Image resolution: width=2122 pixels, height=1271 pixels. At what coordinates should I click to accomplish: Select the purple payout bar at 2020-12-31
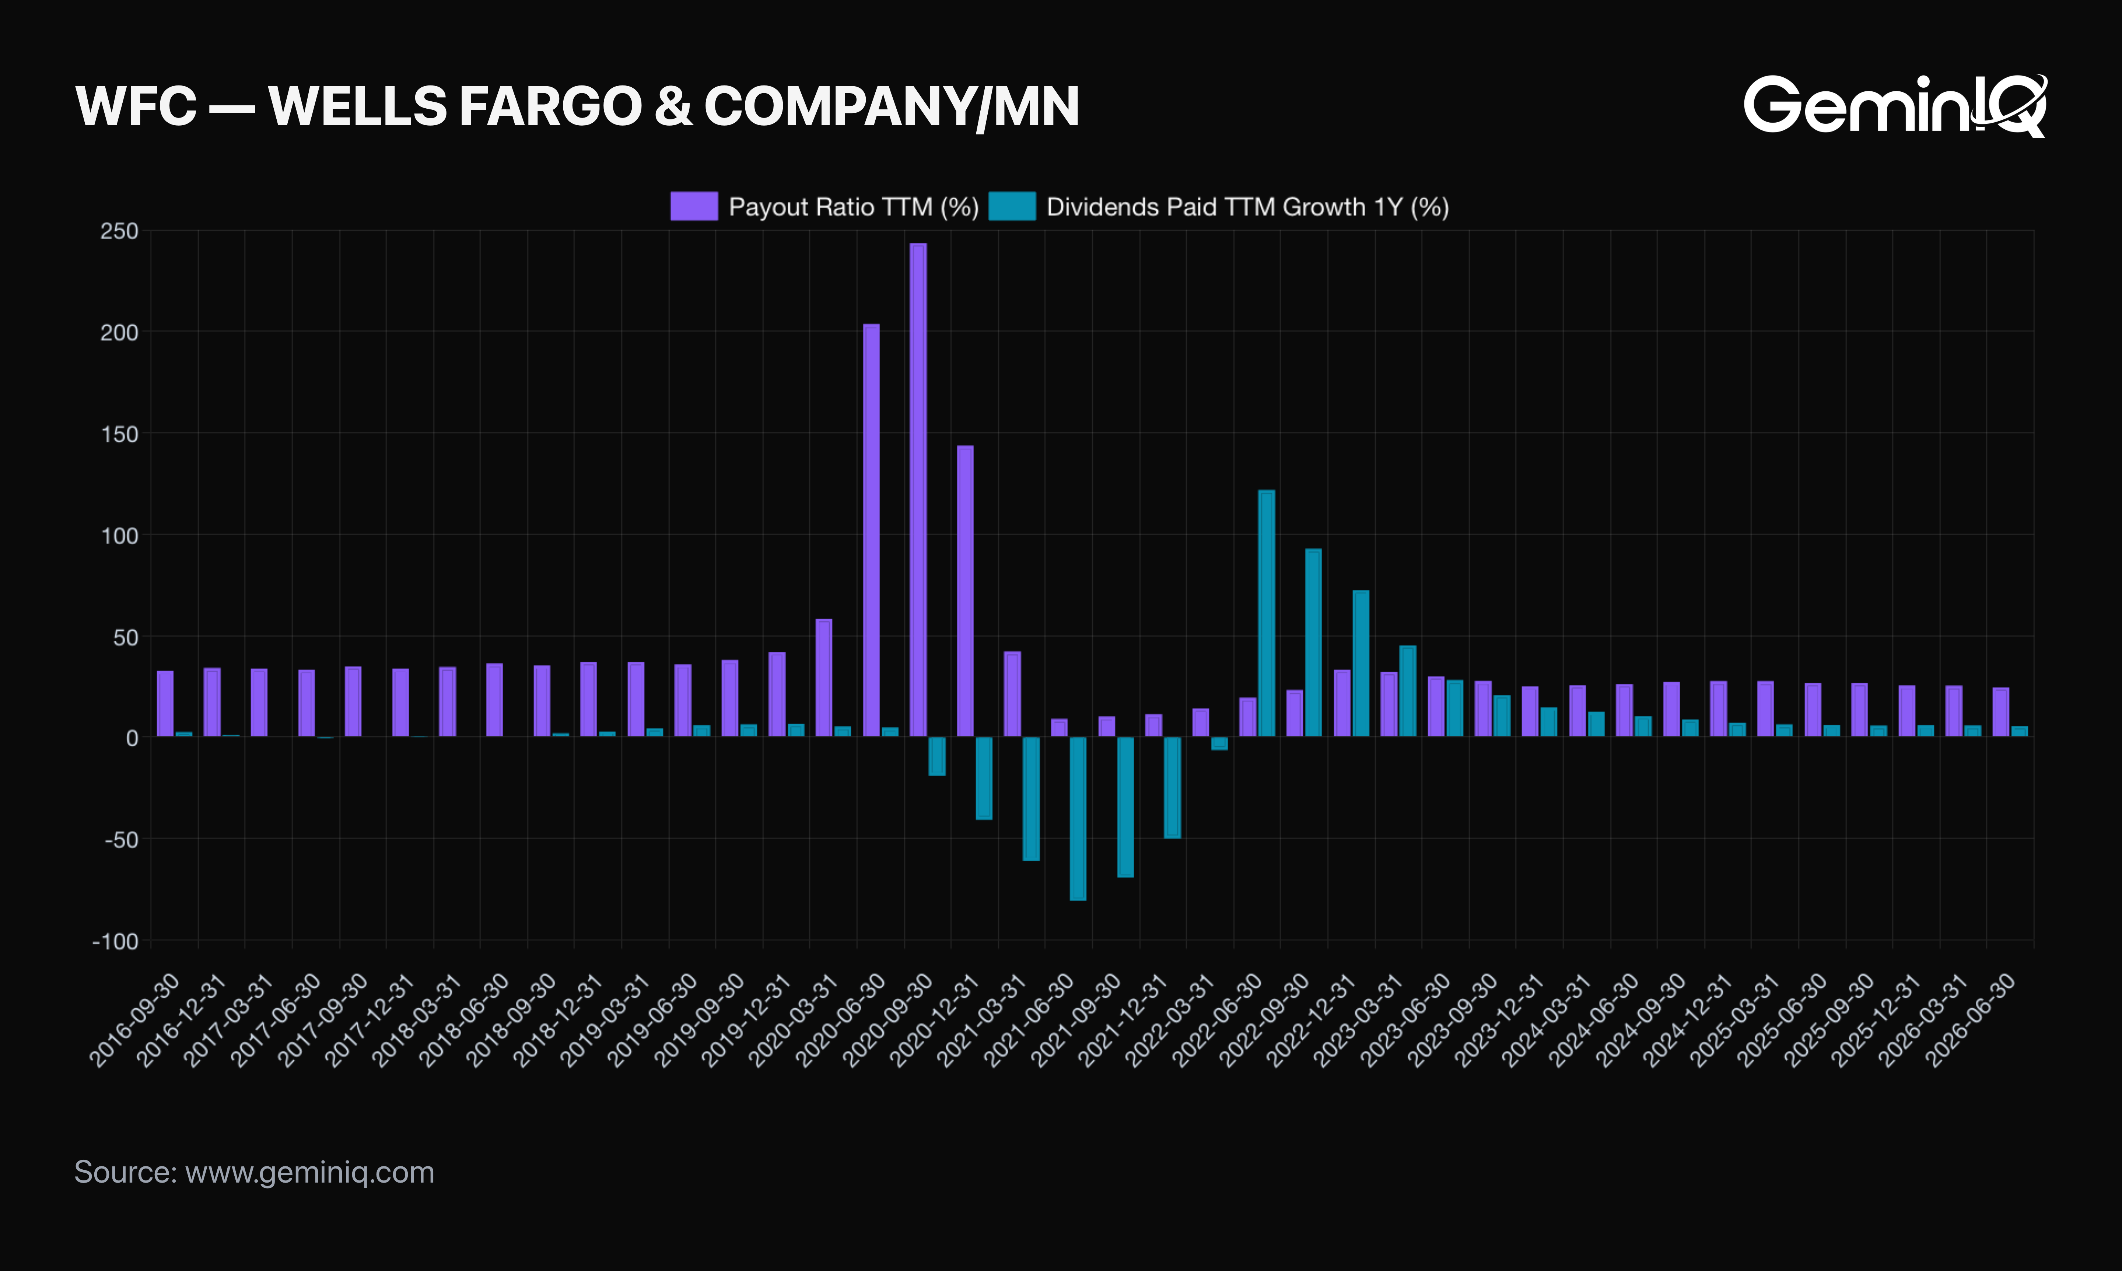point(965,591)
